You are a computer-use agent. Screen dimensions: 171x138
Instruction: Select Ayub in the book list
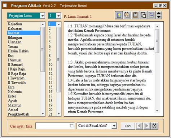coord(23,101)
